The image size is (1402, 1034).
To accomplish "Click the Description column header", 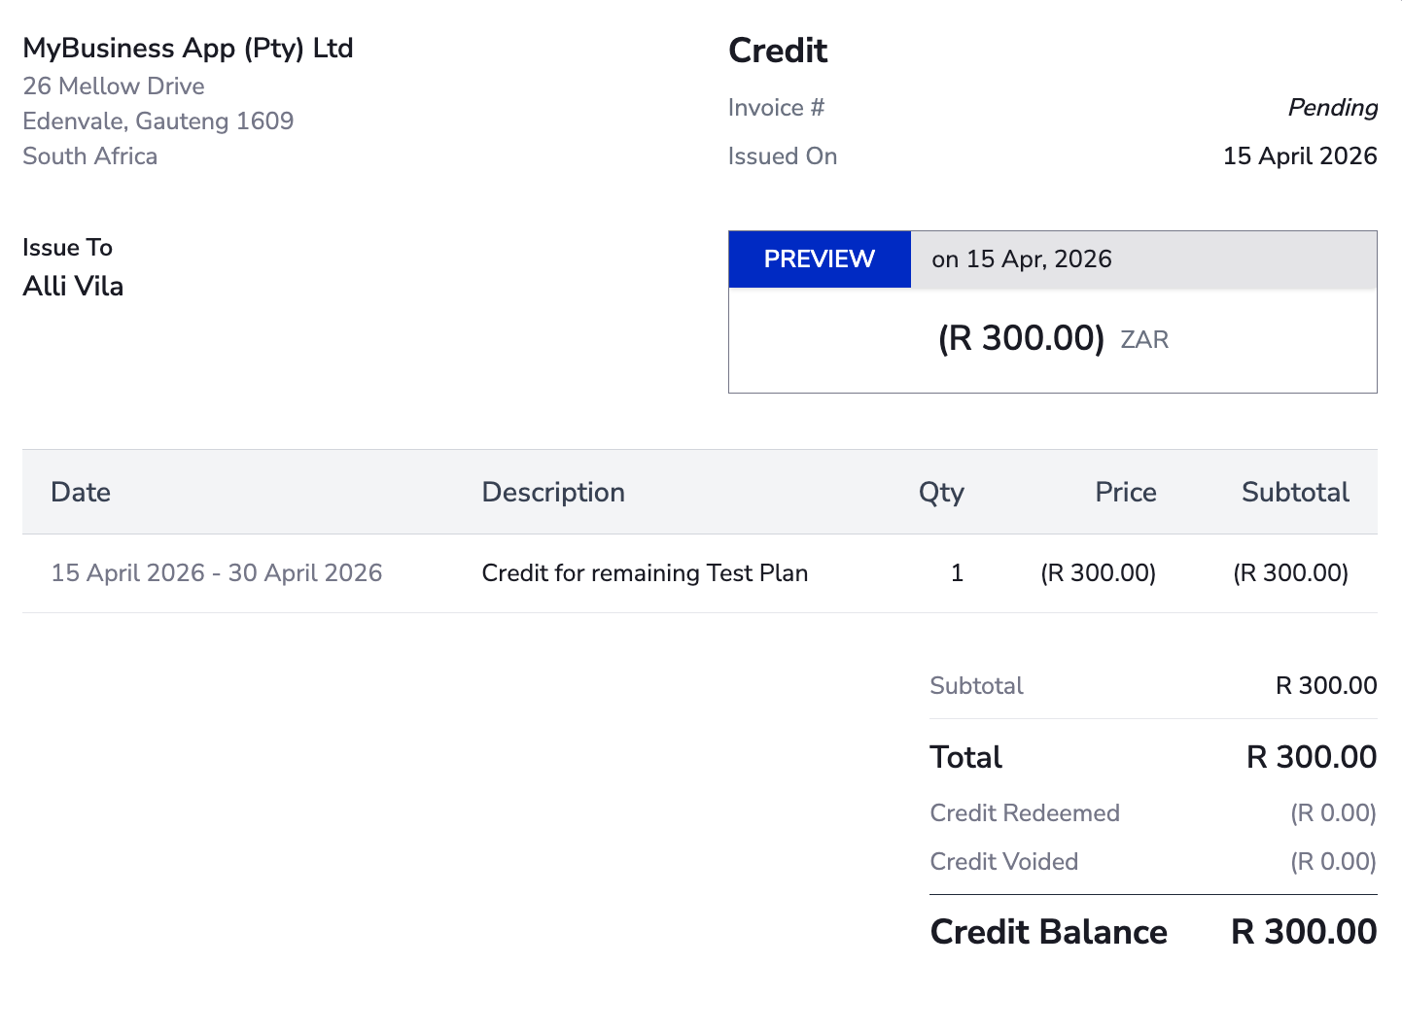I will click(x=553, y=493).
